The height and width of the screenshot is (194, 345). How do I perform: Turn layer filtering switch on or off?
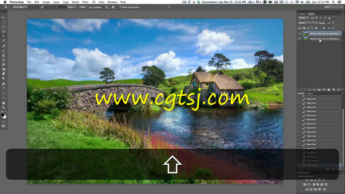click(334, 18)
